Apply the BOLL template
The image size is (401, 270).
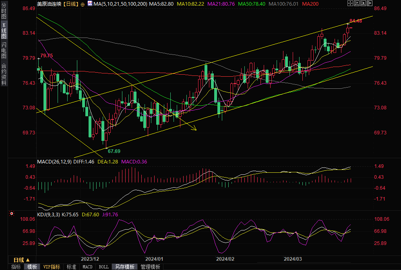[104, 267]
